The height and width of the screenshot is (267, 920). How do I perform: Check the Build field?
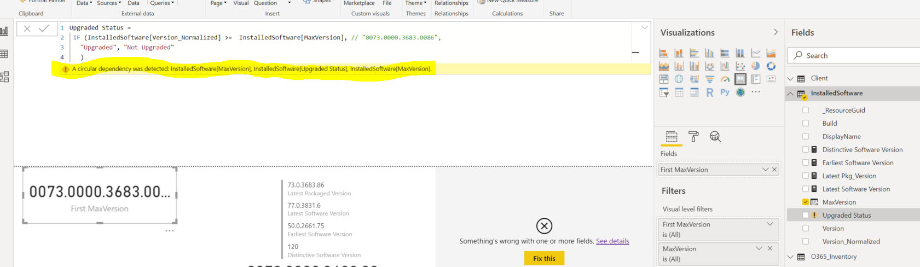(x=806, y=123)
